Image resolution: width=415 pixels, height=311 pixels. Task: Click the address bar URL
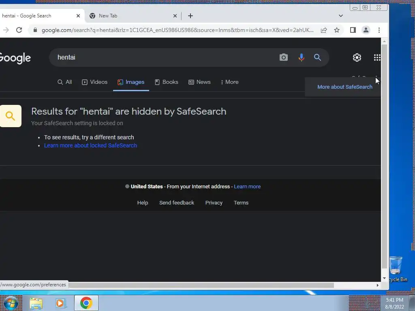178,30
